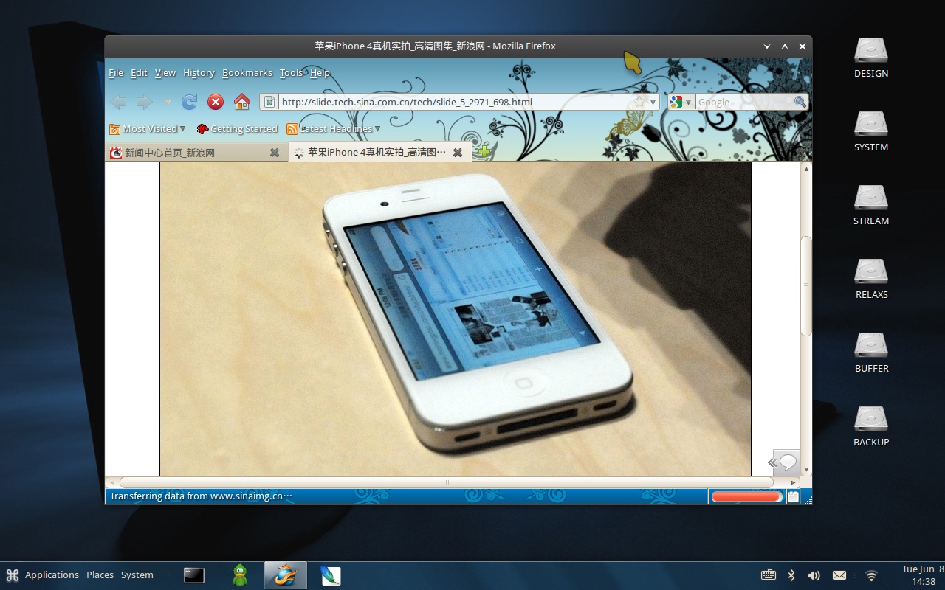
Task: Click the comment bubble icon on the page
Action: (x=787, y=462)
